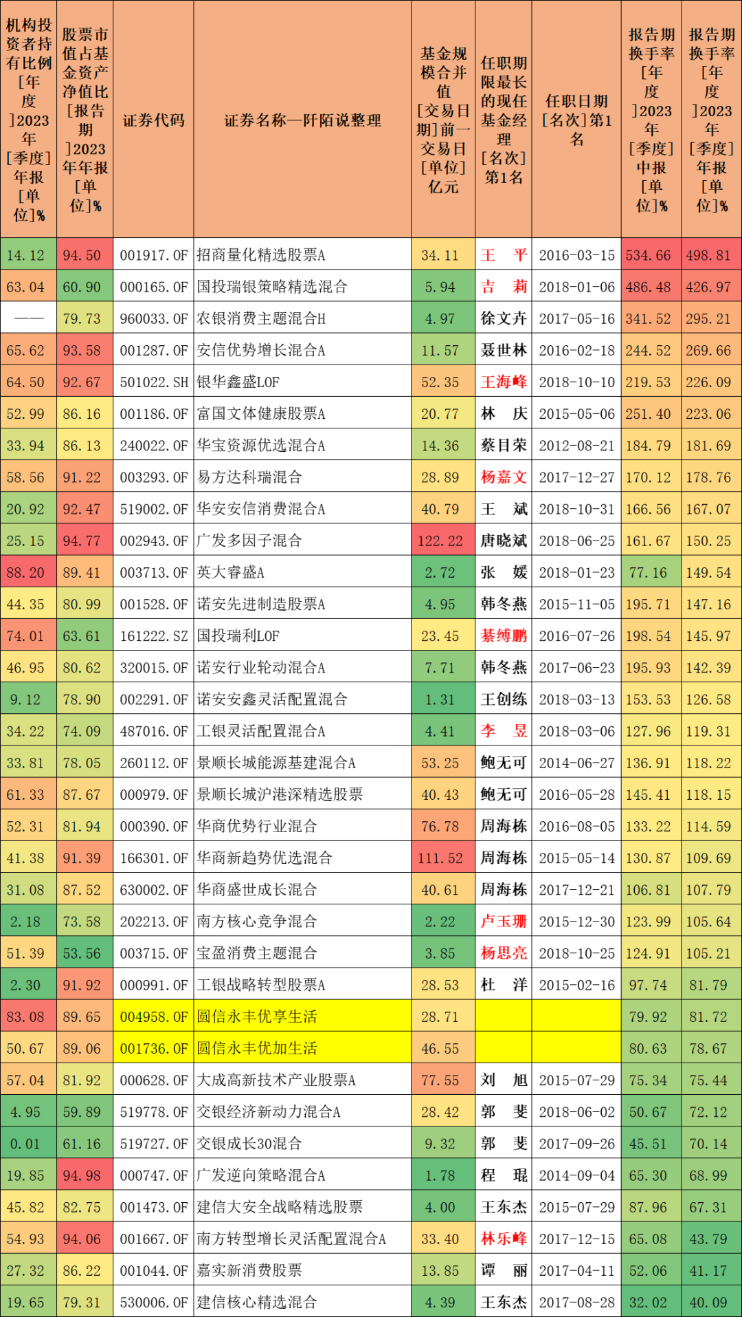Select fund 建信大安全战略精选股票
The height and width of the screenshot is (1317, 742).
point(280,1207)
